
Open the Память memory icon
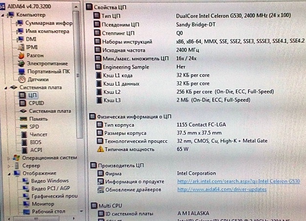click(x=23, y=119)
